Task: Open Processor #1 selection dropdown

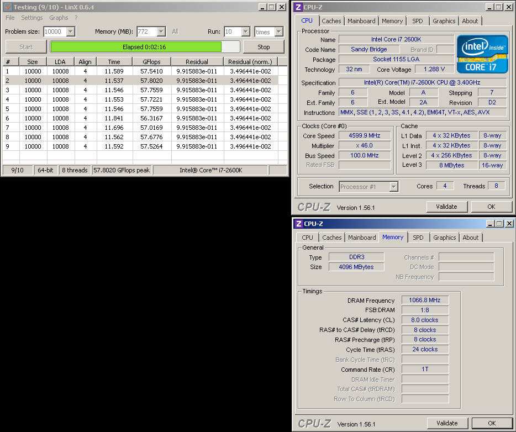Action: click(393, 187)
